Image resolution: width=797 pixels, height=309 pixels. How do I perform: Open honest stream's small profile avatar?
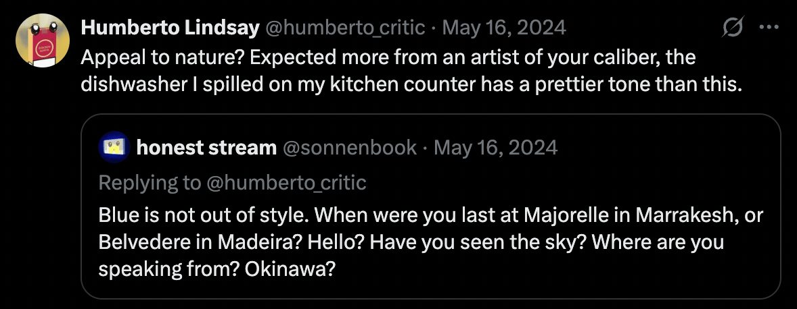coord(114,147)
